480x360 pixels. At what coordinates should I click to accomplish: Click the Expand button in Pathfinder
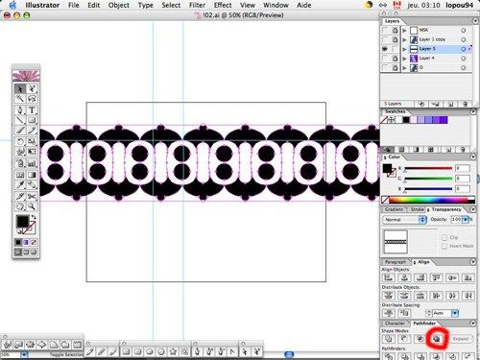coord(461,339)
